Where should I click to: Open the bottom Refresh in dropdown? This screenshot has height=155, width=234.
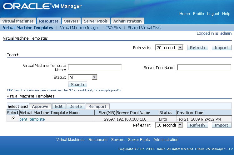[169, 125]
